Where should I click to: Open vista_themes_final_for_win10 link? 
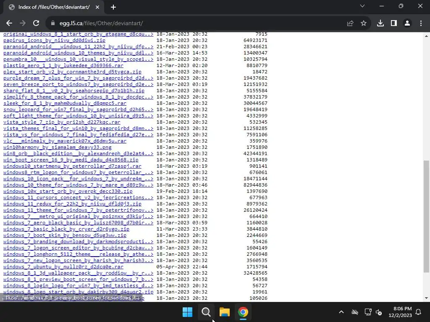(78, 128)
